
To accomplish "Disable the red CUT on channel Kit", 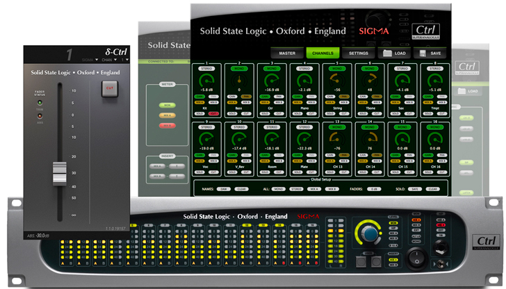I will pos(213,113).
